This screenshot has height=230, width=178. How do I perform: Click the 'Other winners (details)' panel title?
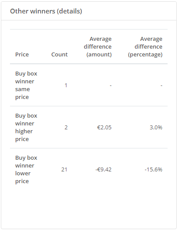coord(46,11)
